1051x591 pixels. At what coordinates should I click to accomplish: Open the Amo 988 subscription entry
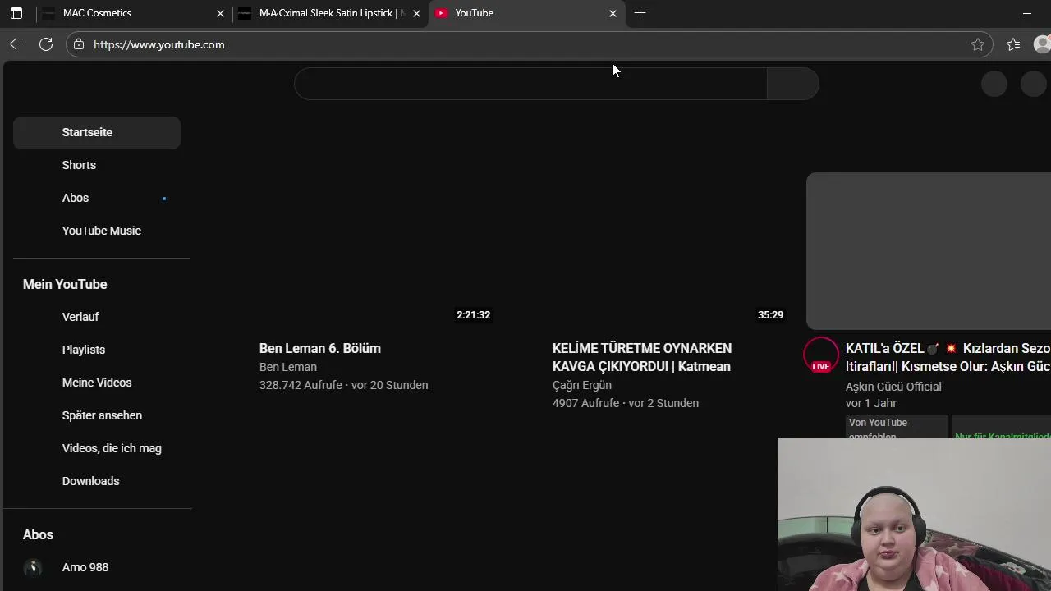click(97, 567)
